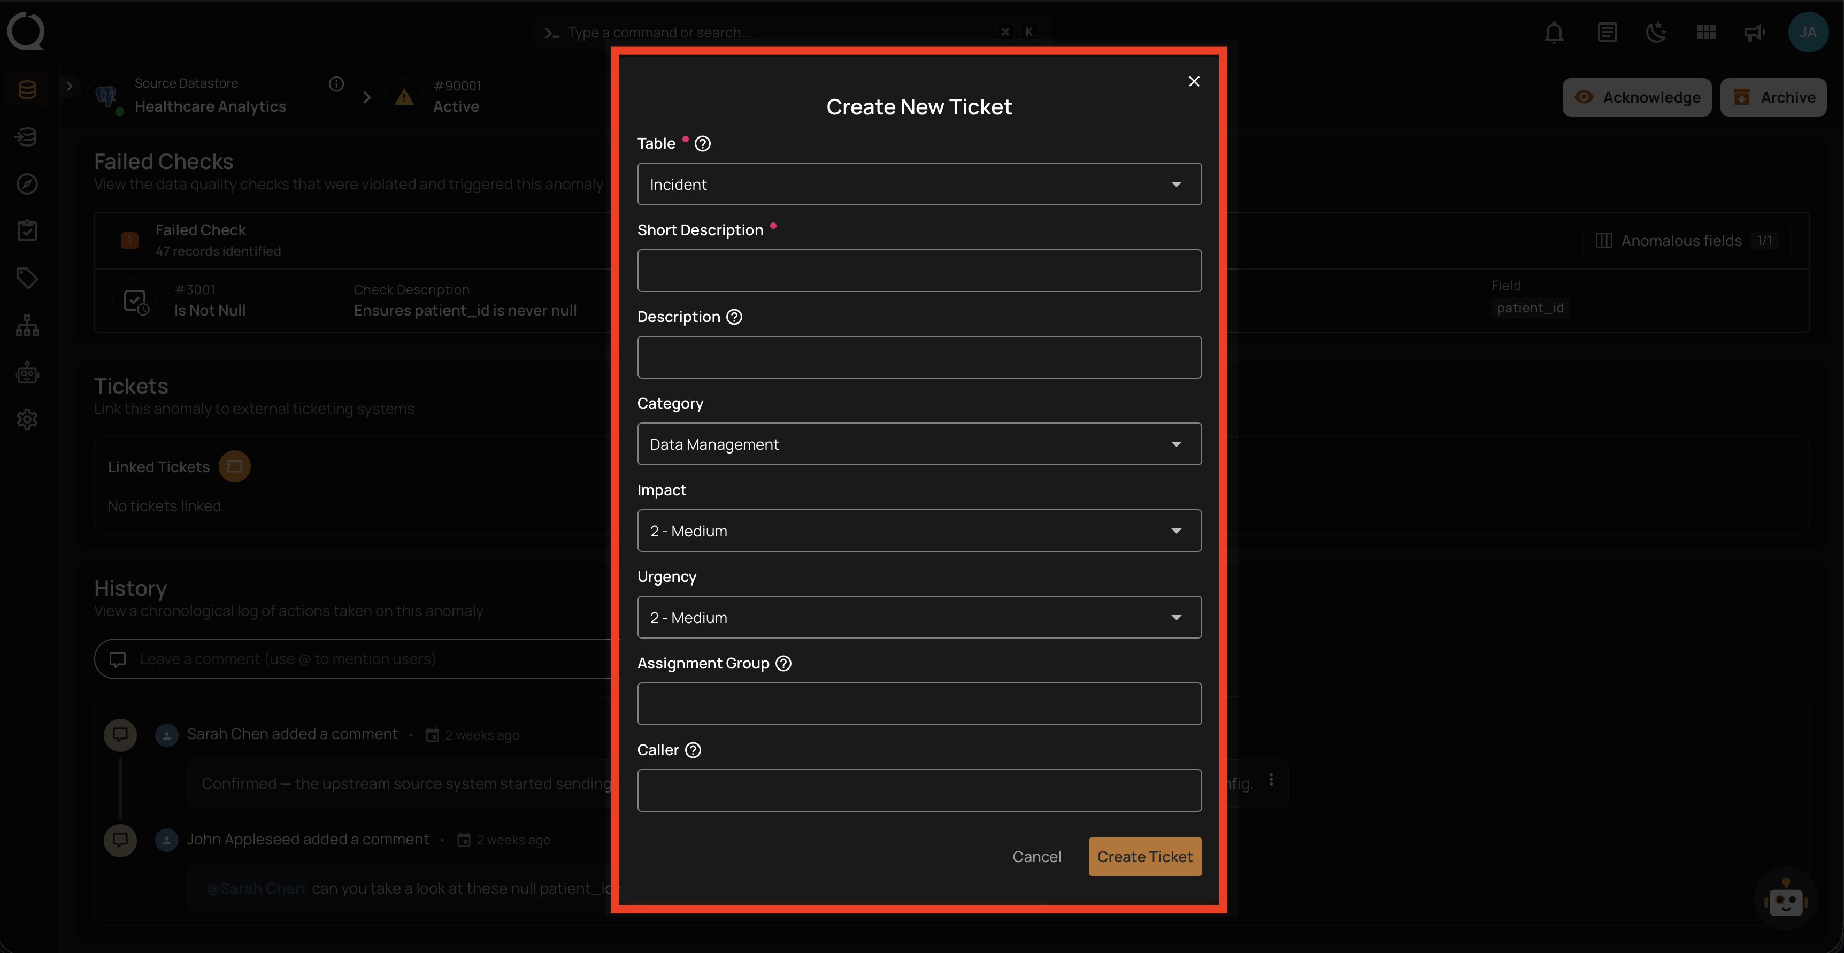Click the "No tickets linked" text
The width and height of the screenshot is (1844, 953).
click(165, 506)
